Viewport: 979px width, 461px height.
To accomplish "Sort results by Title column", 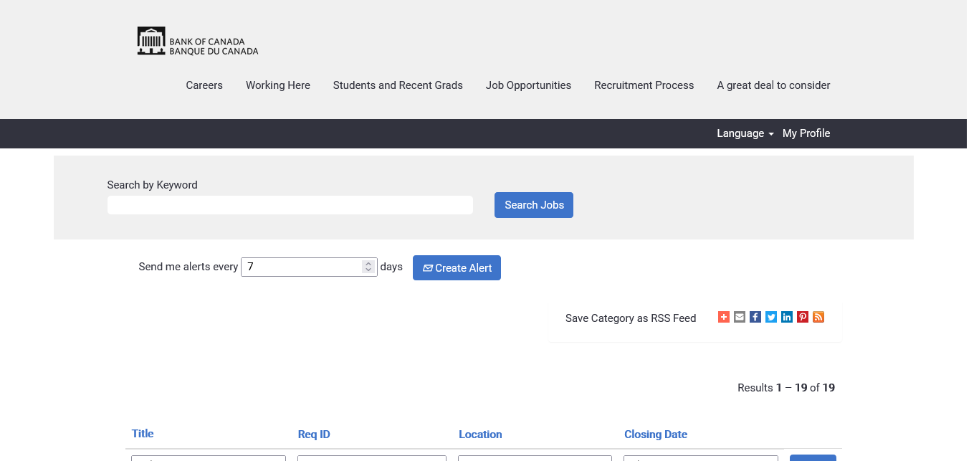I will click(143, 434).
